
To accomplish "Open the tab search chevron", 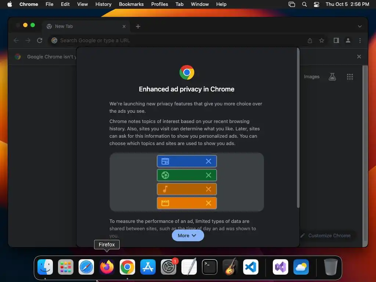I will [x=360, y=26].
